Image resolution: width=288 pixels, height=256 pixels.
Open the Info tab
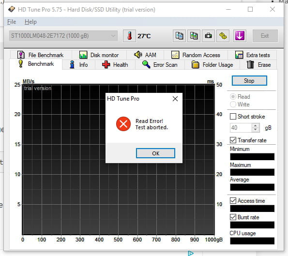tap(78, 65)
